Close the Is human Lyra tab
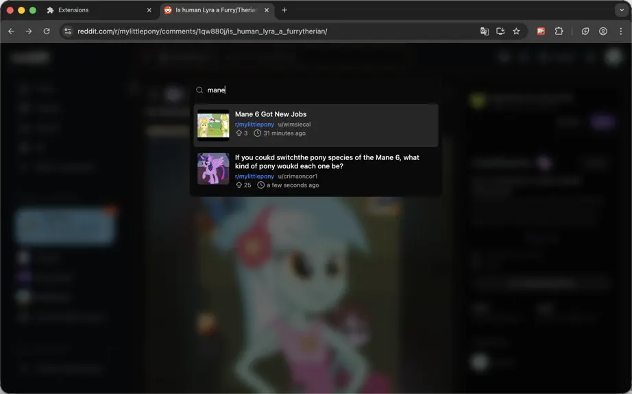Image resolution: width=632 pixels, height=394 pixels. (x=267, y=10)
